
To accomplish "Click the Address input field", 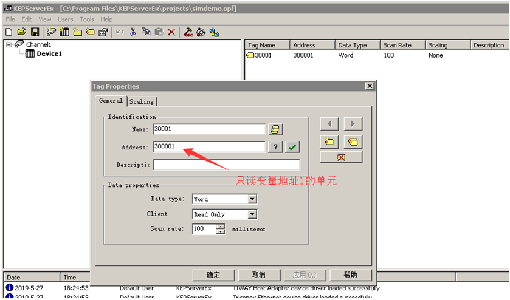I will [x=209, y=146].
